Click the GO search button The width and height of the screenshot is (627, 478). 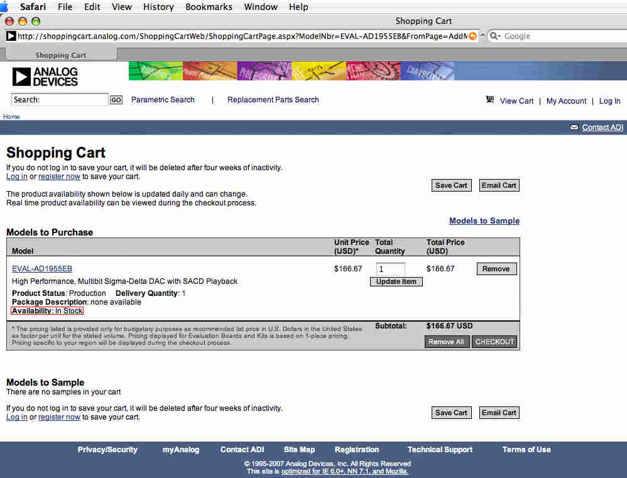[116, 100]
